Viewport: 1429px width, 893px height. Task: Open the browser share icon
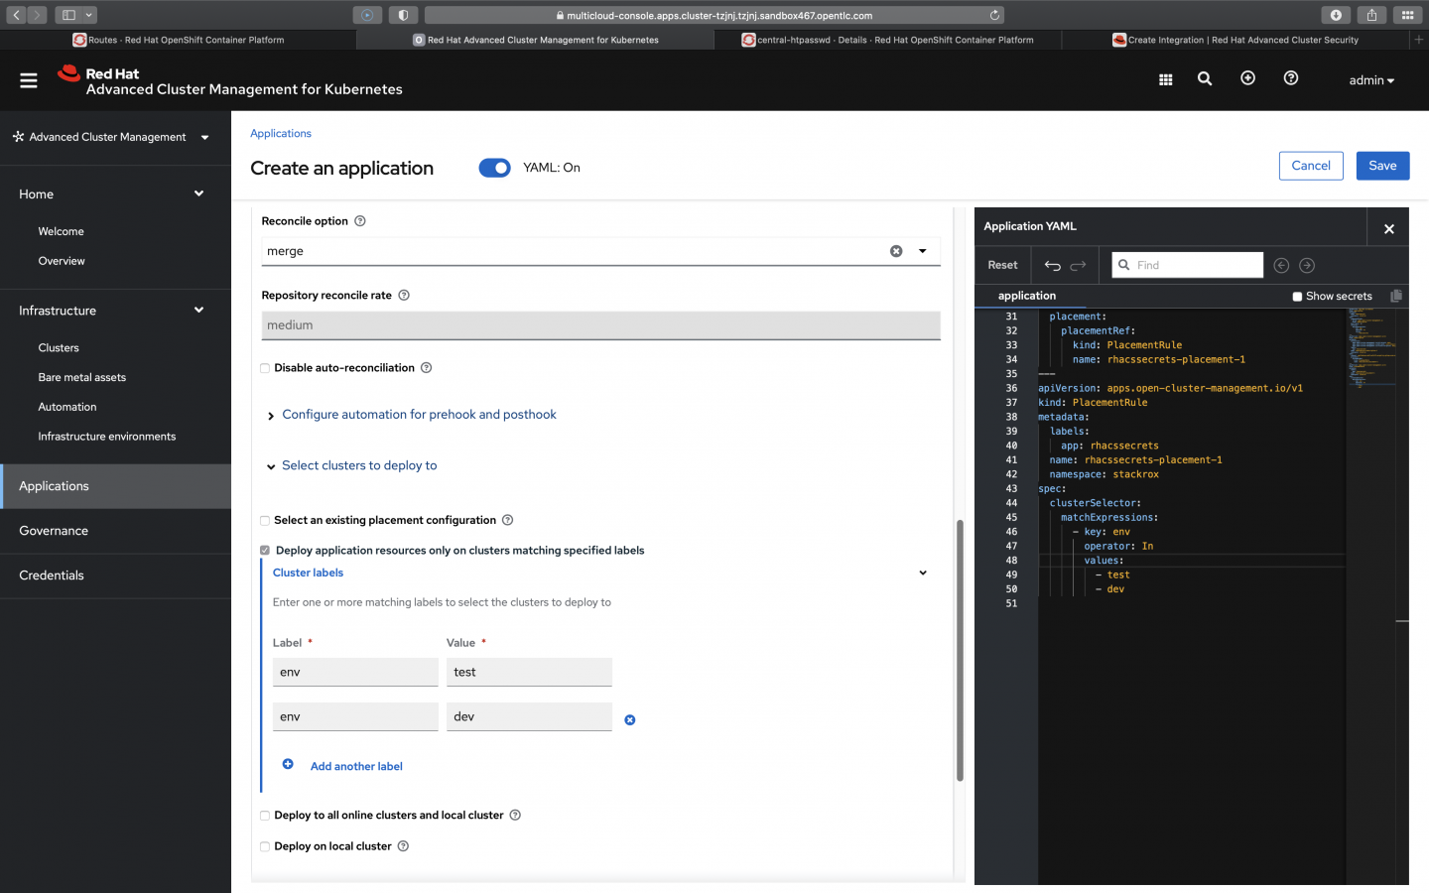click(1371, 15)
